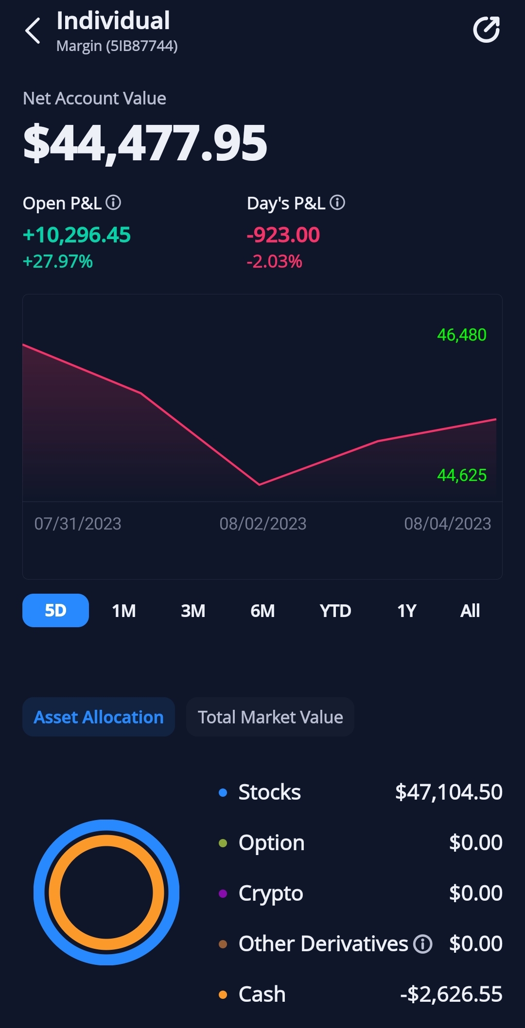Open the Open P&L info icon
Viewport: 525px width, 1028px height.
point(113,203)
